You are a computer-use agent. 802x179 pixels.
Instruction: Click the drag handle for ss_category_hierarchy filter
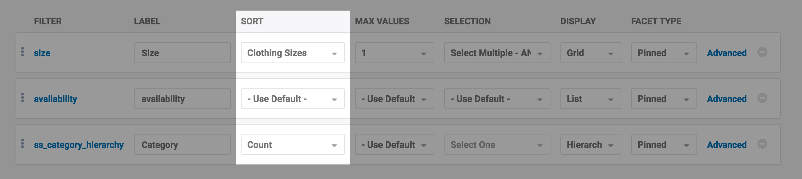click(x=23, y=143)
